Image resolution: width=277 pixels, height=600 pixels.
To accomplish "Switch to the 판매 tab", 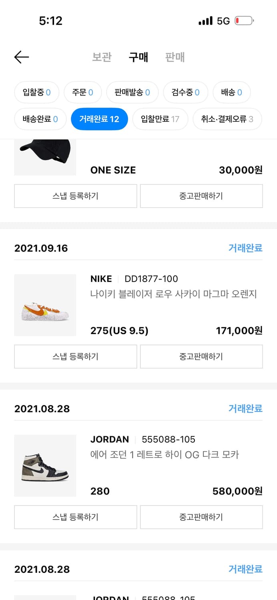I will [x=175, y=57].
